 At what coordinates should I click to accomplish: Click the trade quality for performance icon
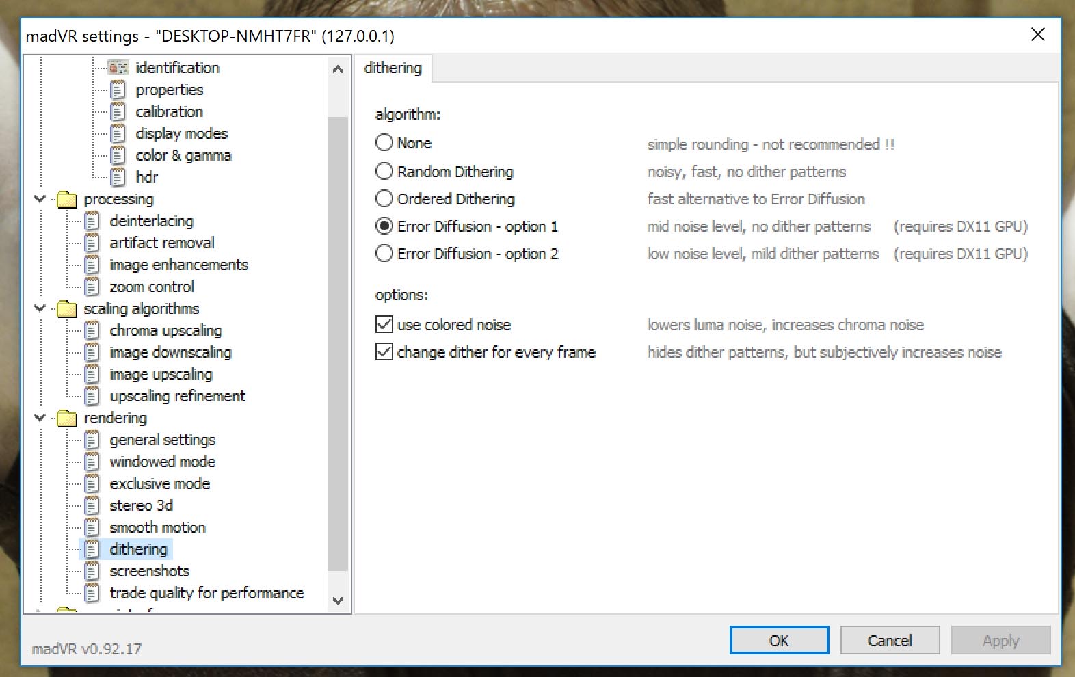click(x=92, y=593)
